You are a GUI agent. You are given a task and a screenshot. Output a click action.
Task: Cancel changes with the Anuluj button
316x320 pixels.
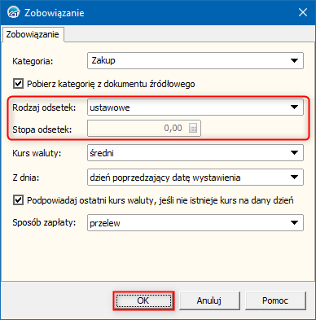pos(209,300)
